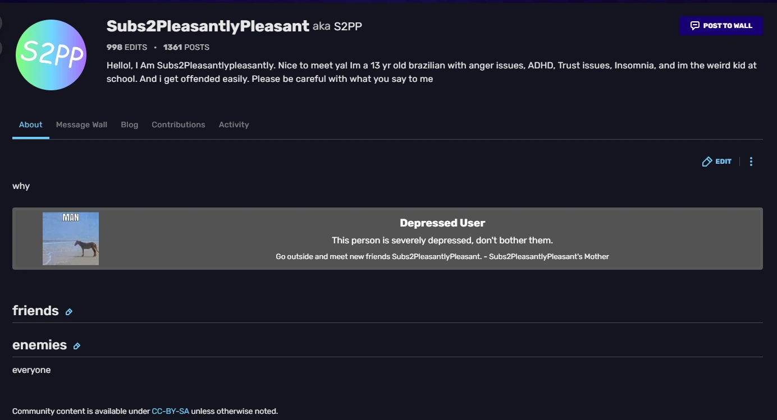Click the Subs2PleasantlyPleasant username heading
The image size is (777, 420).
208,26
